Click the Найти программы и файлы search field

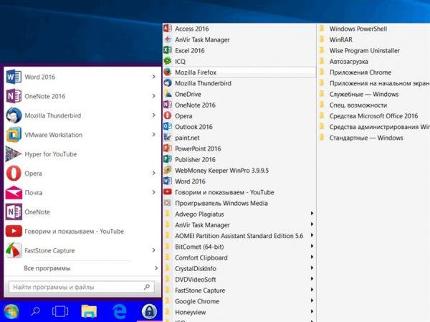coord(82,287)
